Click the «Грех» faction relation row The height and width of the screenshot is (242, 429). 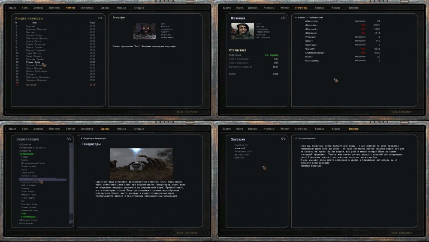[x=342, y=57]
